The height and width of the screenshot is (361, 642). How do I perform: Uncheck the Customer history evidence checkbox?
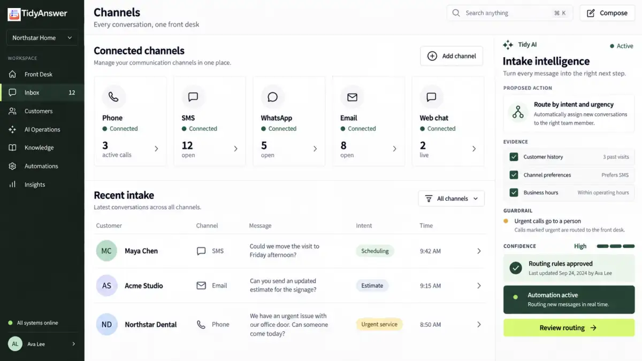pos(514,157)
